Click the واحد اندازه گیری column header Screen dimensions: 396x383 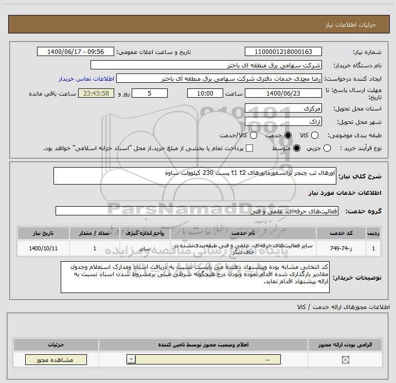coord(145,233)
